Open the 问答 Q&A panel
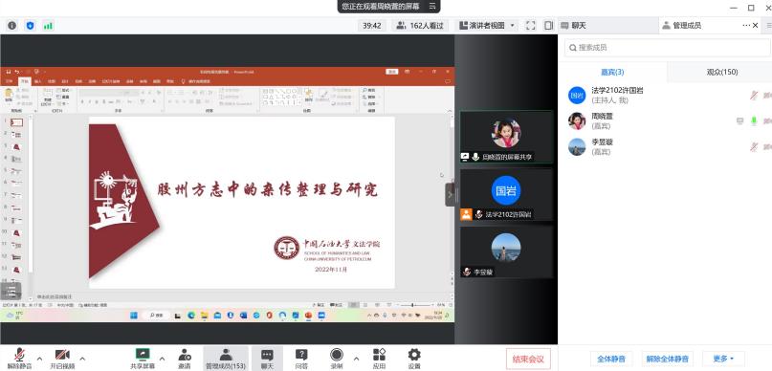 click(x=301, y=359)
